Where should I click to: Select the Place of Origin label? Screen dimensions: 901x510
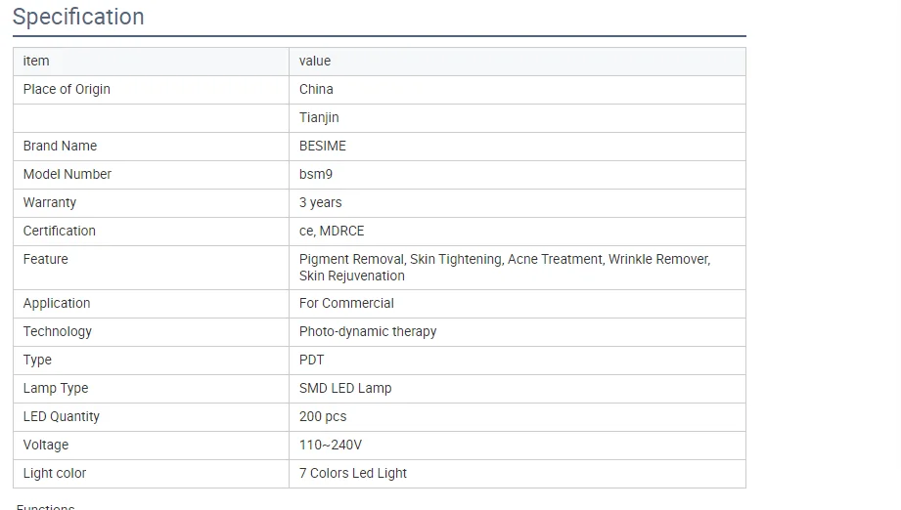coord(67,89)
